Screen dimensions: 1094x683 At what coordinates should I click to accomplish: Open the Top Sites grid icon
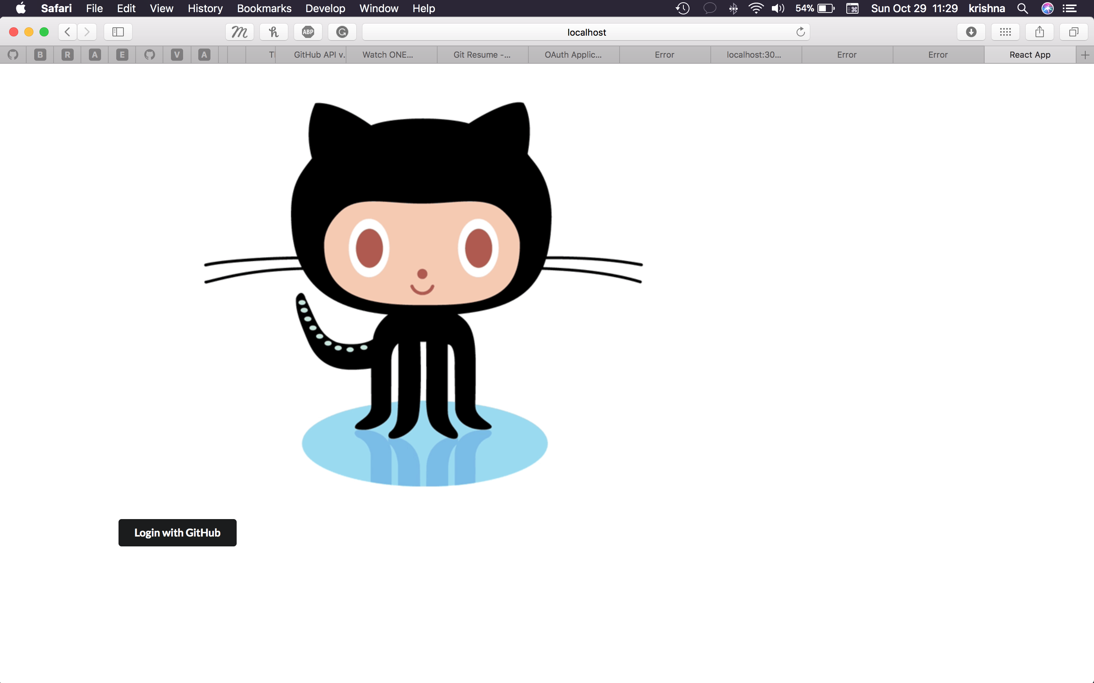tap(1005, 31)
